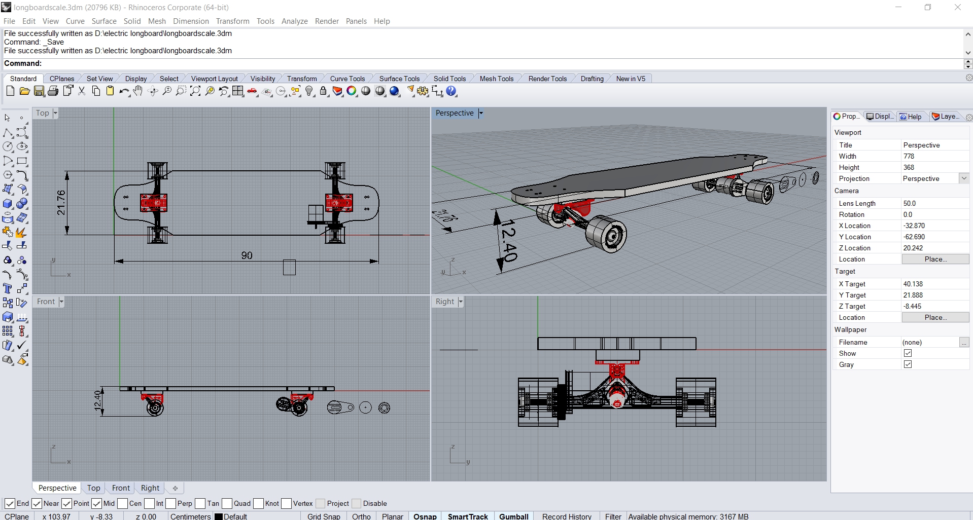The width and height of the screenshot is (973, 520).
Task: Select the Polyline tool in left sidebar
Action: tap(8, 133)
